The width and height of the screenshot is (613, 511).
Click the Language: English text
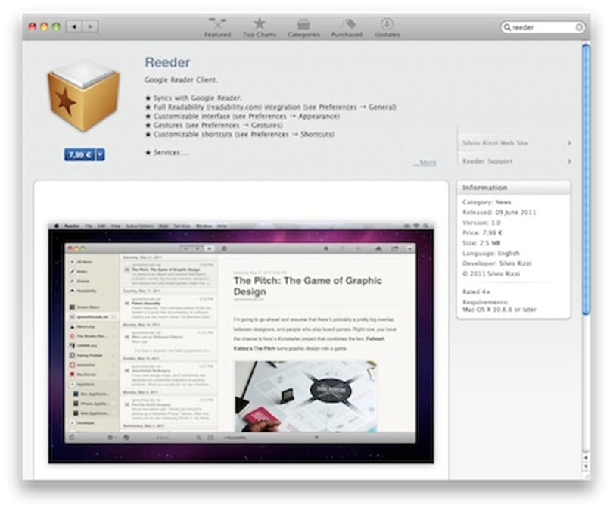(x=491, y=253)
